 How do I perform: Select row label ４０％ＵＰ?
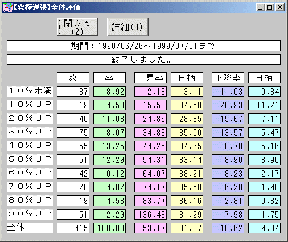[x=30, y=146]
